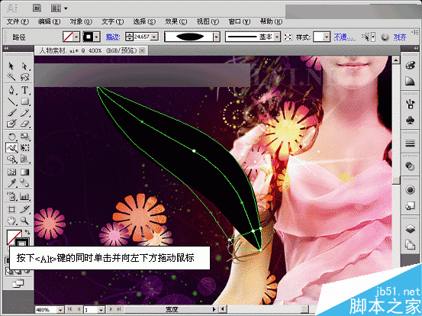Click the Arrange Documents icon
The height and width of the screenshot is (316, 422).
(56, 8)
